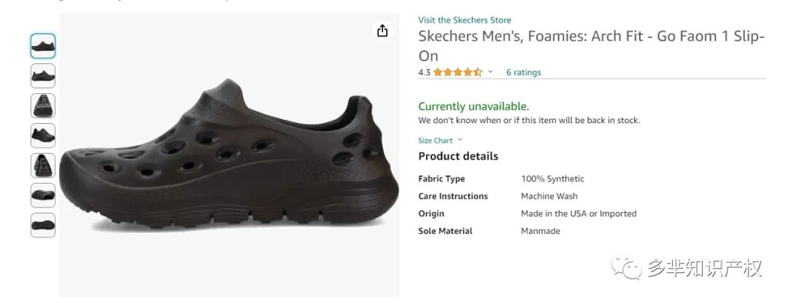
Task: View the third thumbnail showing shoe top
Action: (43, 106)
